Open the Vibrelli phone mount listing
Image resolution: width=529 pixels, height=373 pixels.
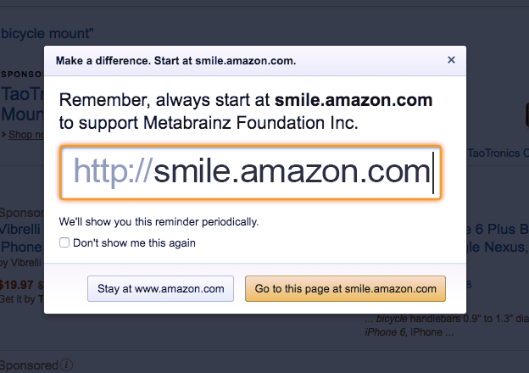tap(21, 238)
